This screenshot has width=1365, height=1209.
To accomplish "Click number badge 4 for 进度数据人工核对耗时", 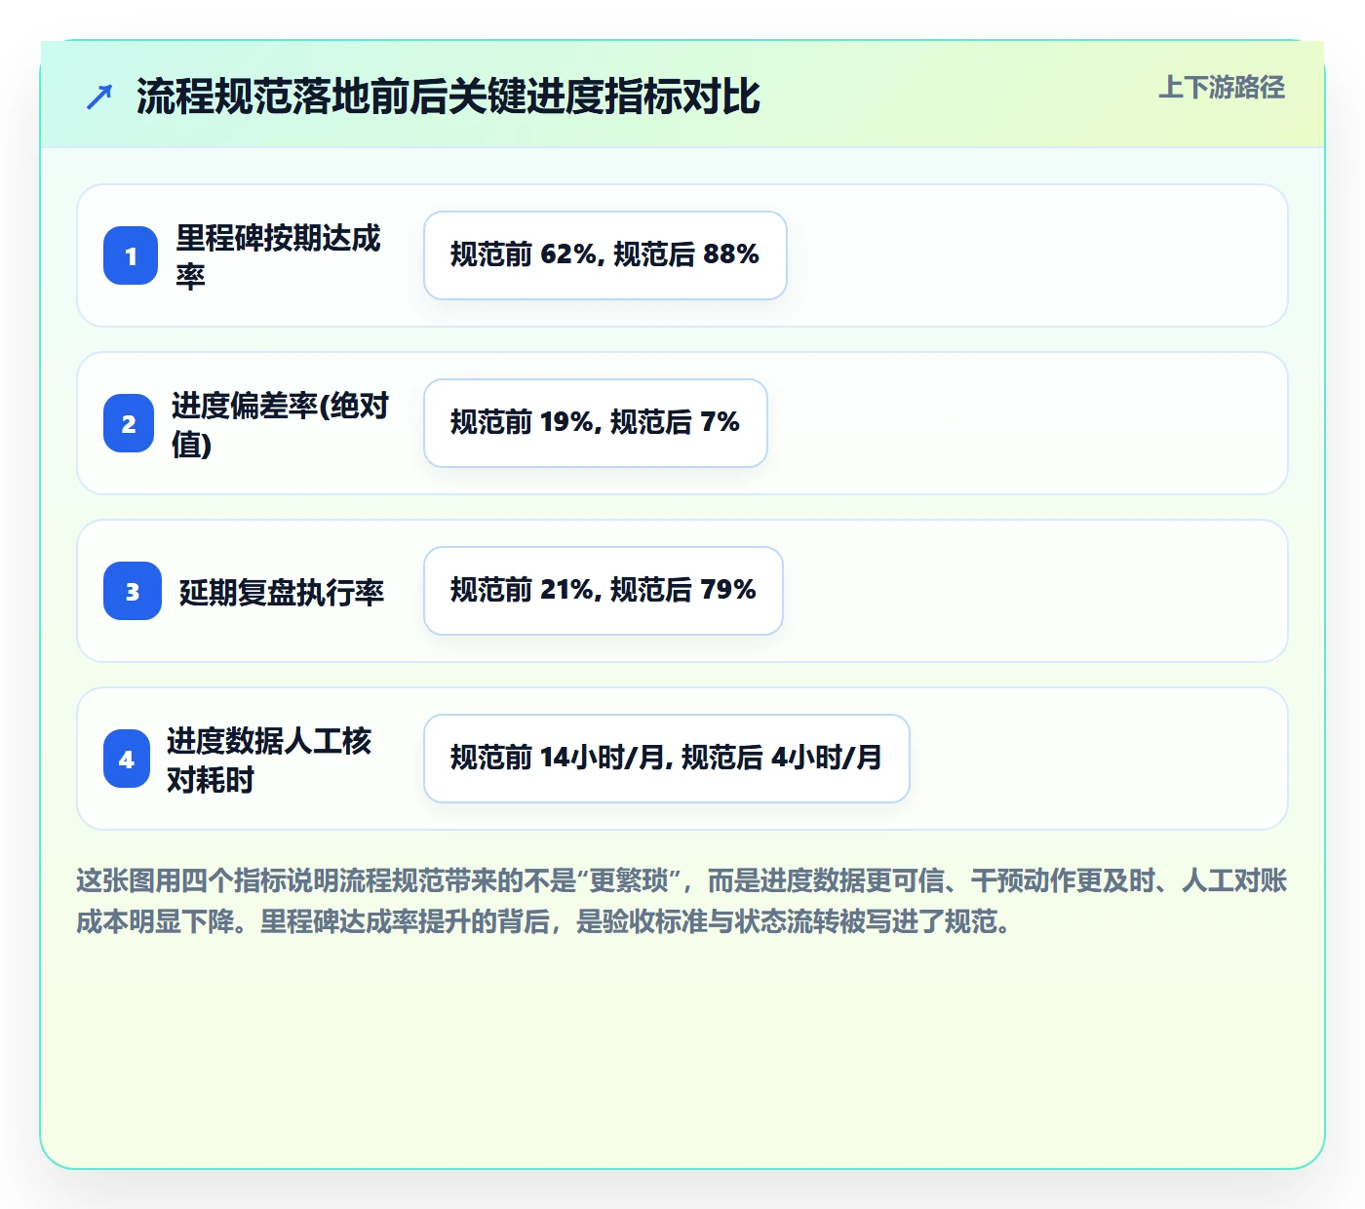I will (127, 759).
